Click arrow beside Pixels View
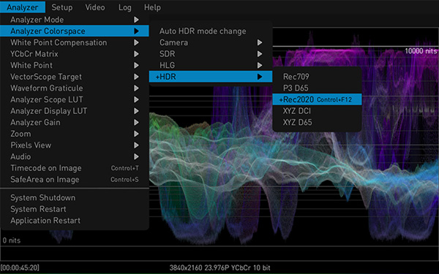 136,145
